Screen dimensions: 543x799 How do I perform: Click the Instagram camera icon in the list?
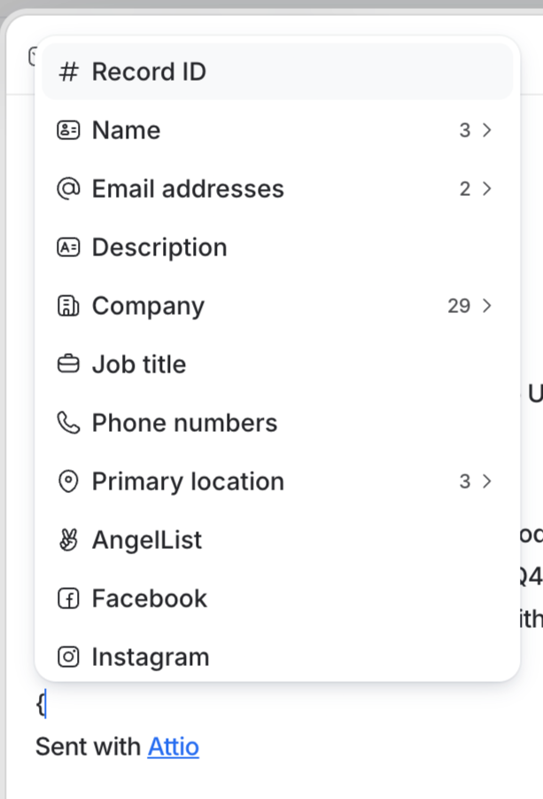(x=68, y=656)
